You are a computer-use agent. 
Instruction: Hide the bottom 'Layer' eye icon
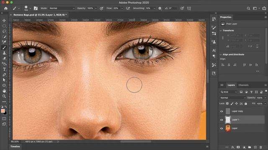click(222, 128)
